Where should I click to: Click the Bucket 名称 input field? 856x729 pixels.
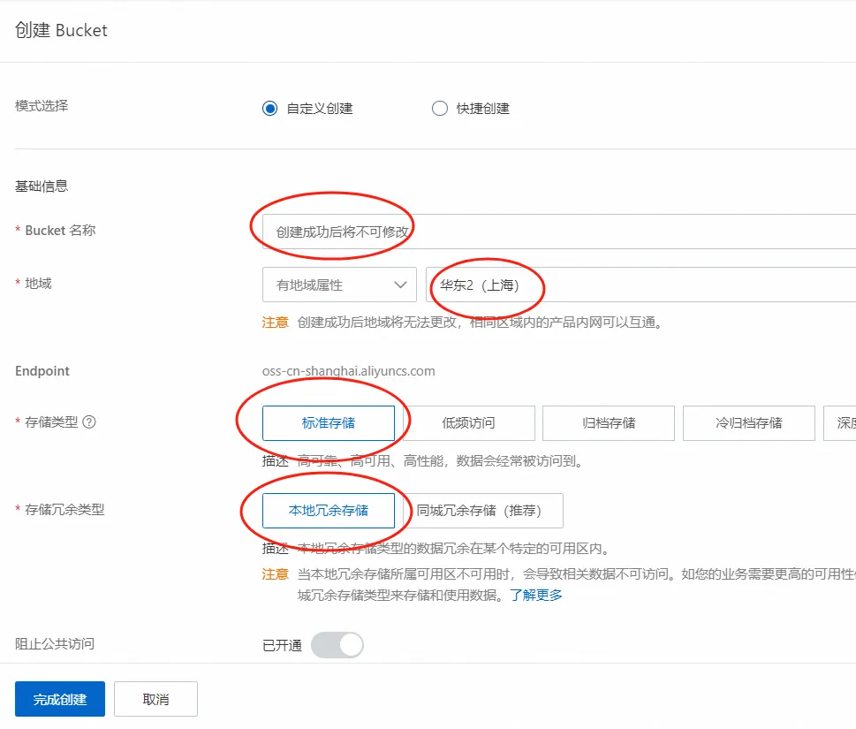(x=559, y=232)
